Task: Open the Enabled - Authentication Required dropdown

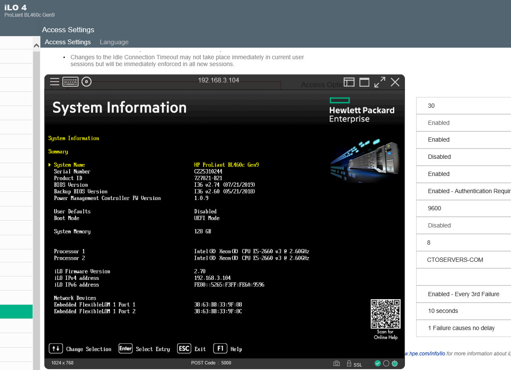Action: tap(464, 191)
